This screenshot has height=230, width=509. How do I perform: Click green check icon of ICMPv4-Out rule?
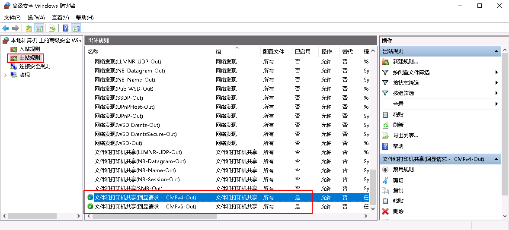pos(90,197)
